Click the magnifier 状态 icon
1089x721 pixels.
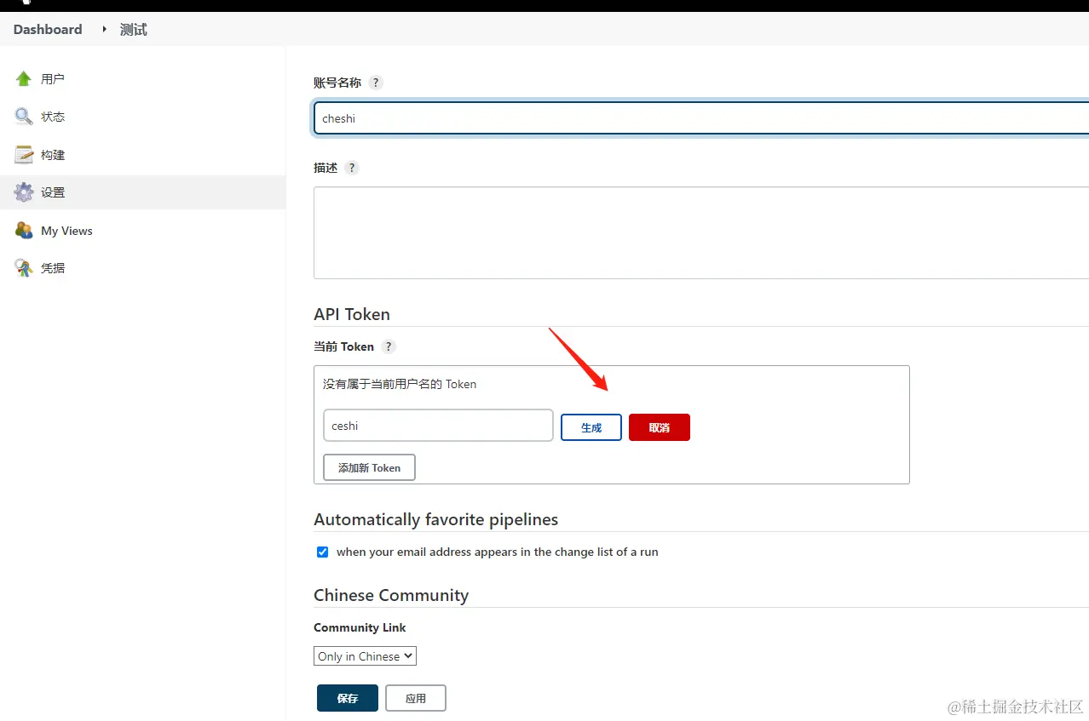[x=24, y=117]
